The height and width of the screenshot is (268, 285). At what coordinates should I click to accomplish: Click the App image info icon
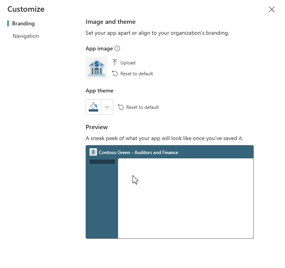(x=117, y=49)
